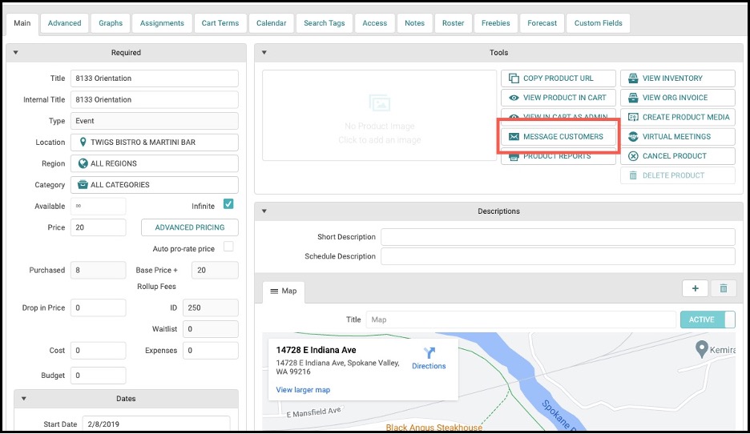The width and height of the screenshot is (750, 434).
Task: Uncheck the Infinite checkbox
Action: click(x=228, y=204)
